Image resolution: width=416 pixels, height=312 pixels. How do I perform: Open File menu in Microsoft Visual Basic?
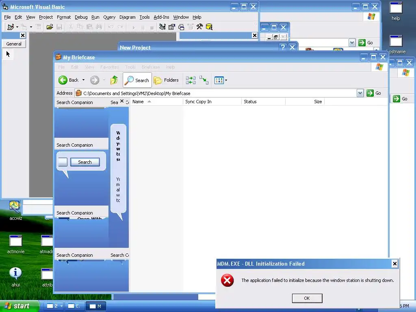pos(7,17)
